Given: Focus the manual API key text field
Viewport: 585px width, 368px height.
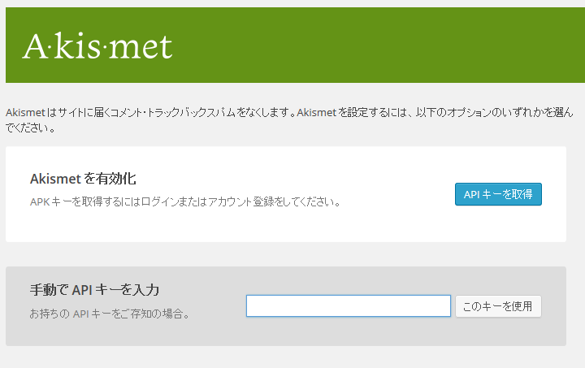Looking at the screenshot, I should pos(348,305).
